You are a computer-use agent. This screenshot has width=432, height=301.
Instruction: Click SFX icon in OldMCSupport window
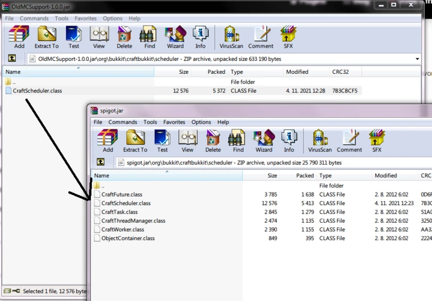(x=288, y=37)
